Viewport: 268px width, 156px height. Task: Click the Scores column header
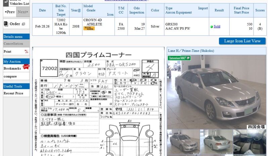pos(260,10)
